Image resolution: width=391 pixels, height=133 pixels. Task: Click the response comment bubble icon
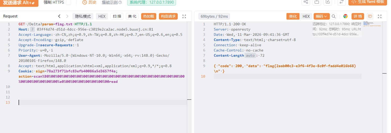pyautogui.click(x=370, y=16)
